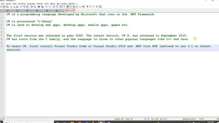Click the Save Recorded Macro icon
This screenshot has height=123, width=219.
(100, 7)
